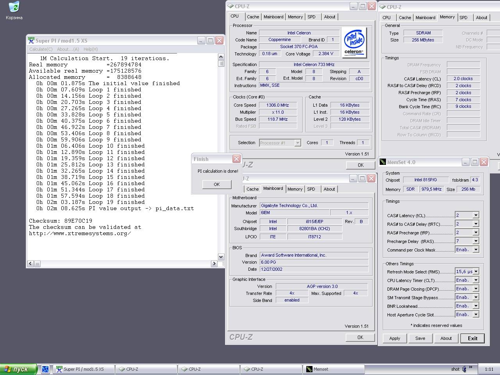Open Precharge Delay (tRAS) dropdown
The height and width of the screenshot is (375, 500).
point(476,241)
